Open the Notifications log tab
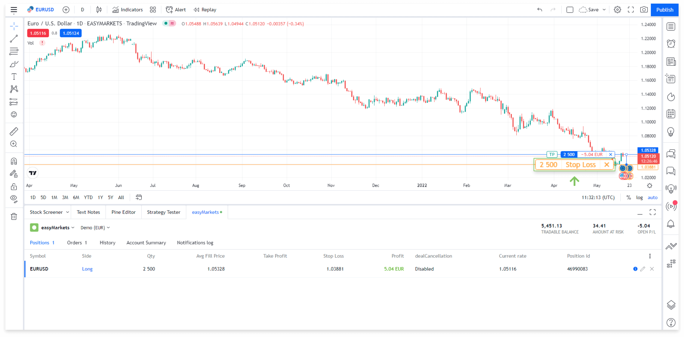 tap(195, 243)
